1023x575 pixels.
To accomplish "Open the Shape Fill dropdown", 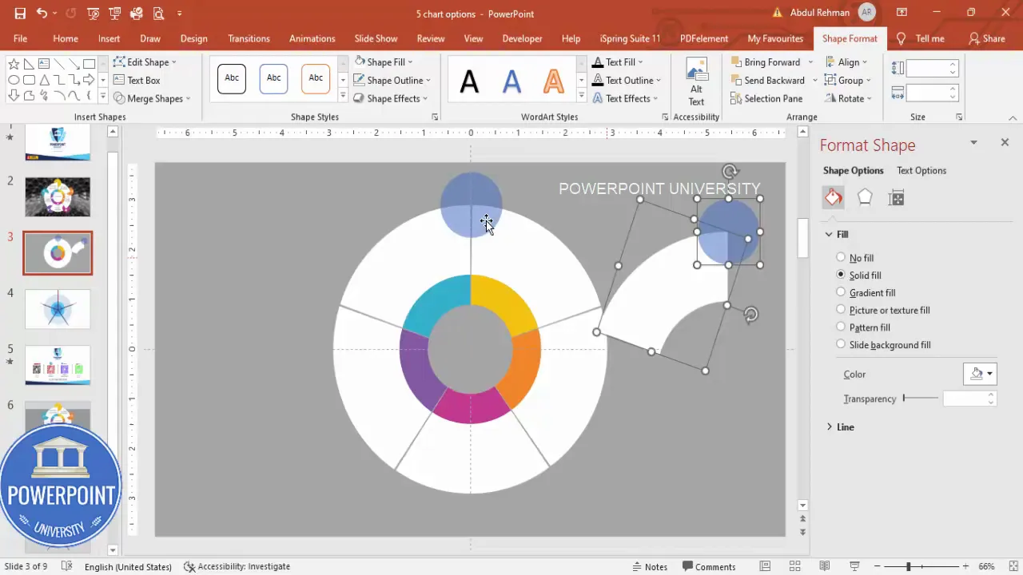I will 384,61.
